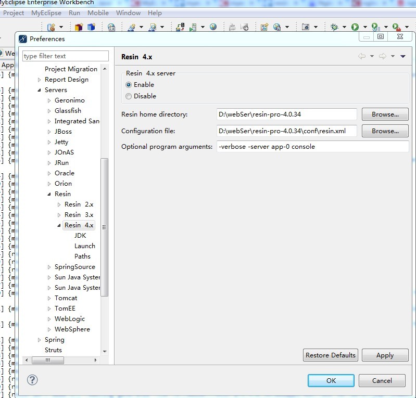Click the new project wizard toolbar icon
This screenshot has width=416, height=398.
(x=51, y=27)
